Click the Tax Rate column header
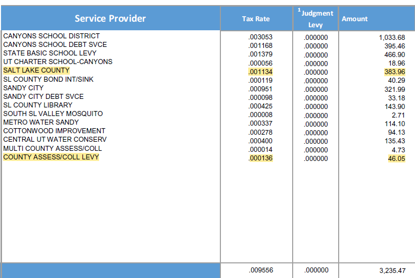415x278 pixels. 256,19
